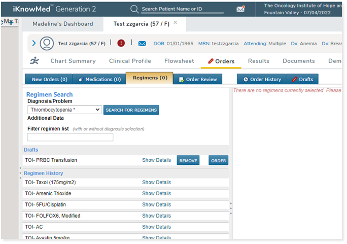
Task: Show details for TOI- Arsenic Trioxide
Action: (156, 193)
